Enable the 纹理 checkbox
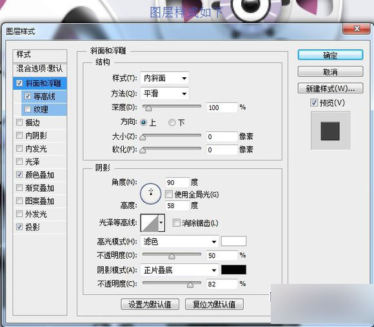This screenshot has width=374, height=327. tap(28, 109)
